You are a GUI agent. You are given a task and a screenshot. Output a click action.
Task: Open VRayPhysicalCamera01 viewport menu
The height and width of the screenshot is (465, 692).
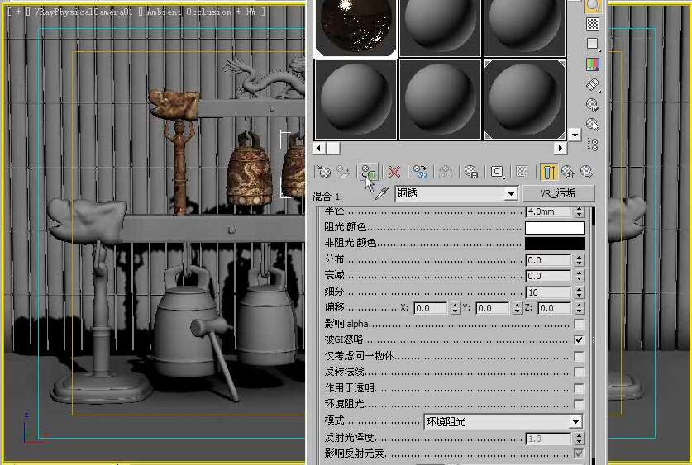coord(84,12)
